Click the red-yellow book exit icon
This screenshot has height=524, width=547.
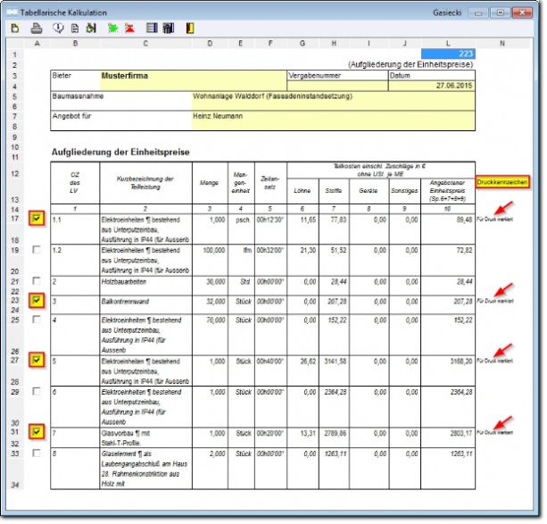tap(190, 29)
